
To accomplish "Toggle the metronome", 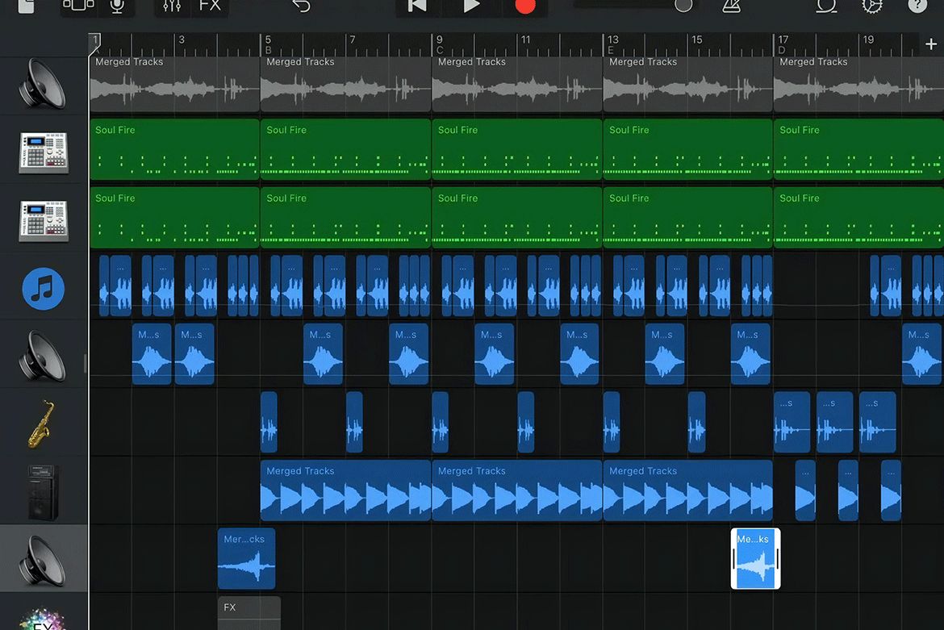I will point(732,6).
